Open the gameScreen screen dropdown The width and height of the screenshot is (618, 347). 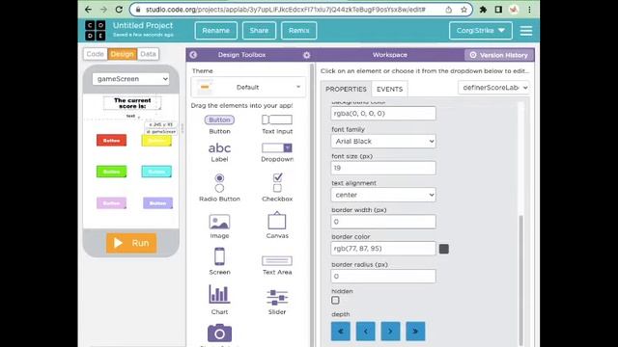click(x=131, y=79)
